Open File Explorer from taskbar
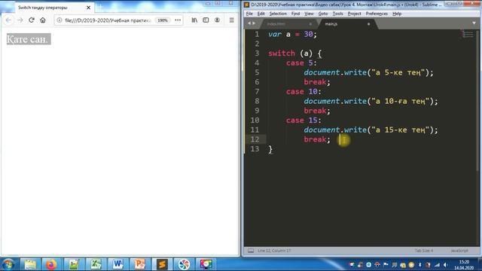 coord(30,264)
